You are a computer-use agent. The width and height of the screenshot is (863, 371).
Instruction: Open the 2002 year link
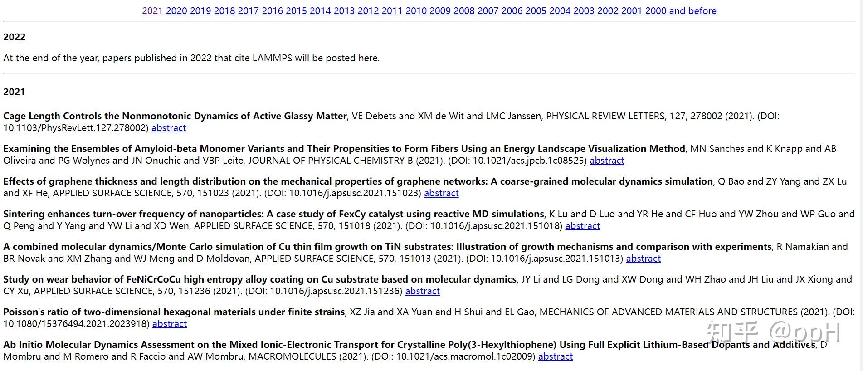click(608, 11)
